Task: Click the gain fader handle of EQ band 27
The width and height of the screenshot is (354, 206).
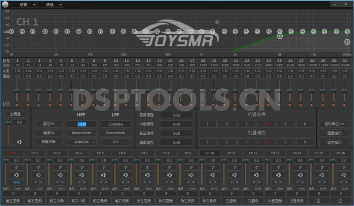Action: [301, 91]
